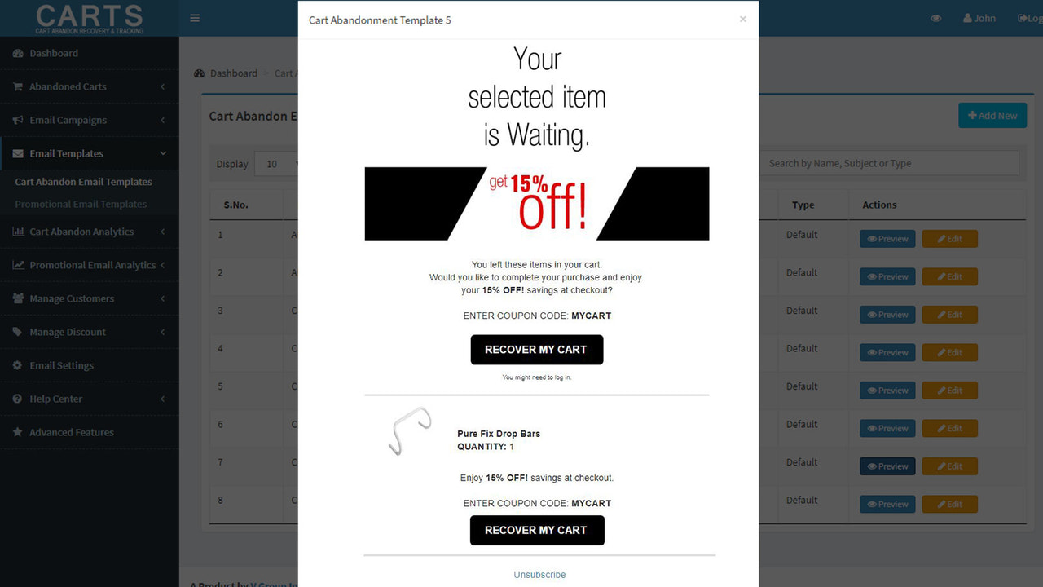
Task: Select the Abandoned Carts sidebar icon
Action: pos(18,86)
